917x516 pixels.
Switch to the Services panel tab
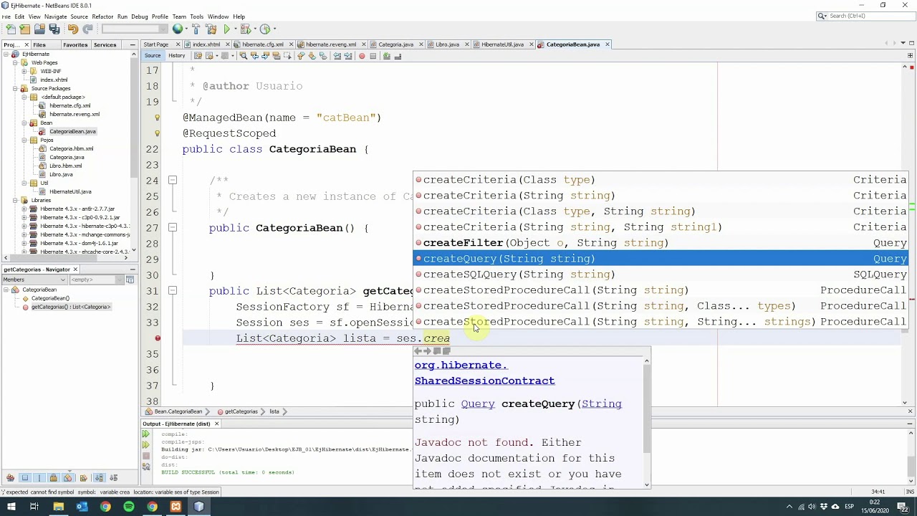[x=105, y=44]
